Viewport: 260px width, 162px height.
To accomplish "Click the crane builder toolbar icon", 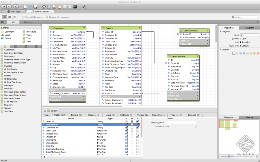I will coord(60,7).
